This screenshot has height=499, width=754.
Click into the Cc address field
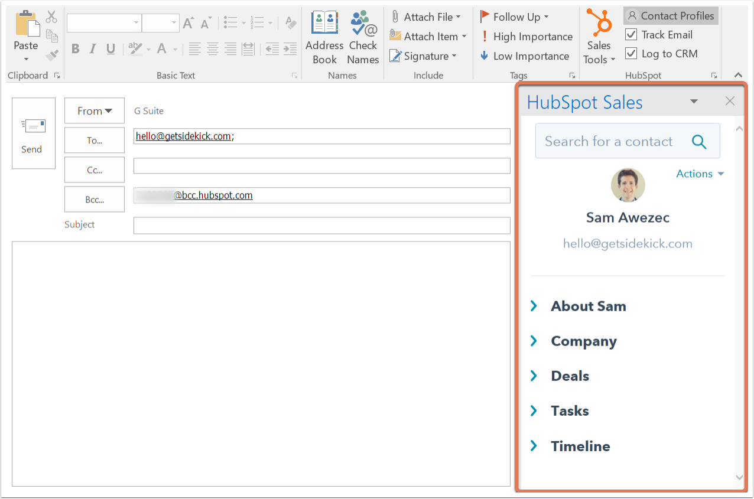point(322,166)
